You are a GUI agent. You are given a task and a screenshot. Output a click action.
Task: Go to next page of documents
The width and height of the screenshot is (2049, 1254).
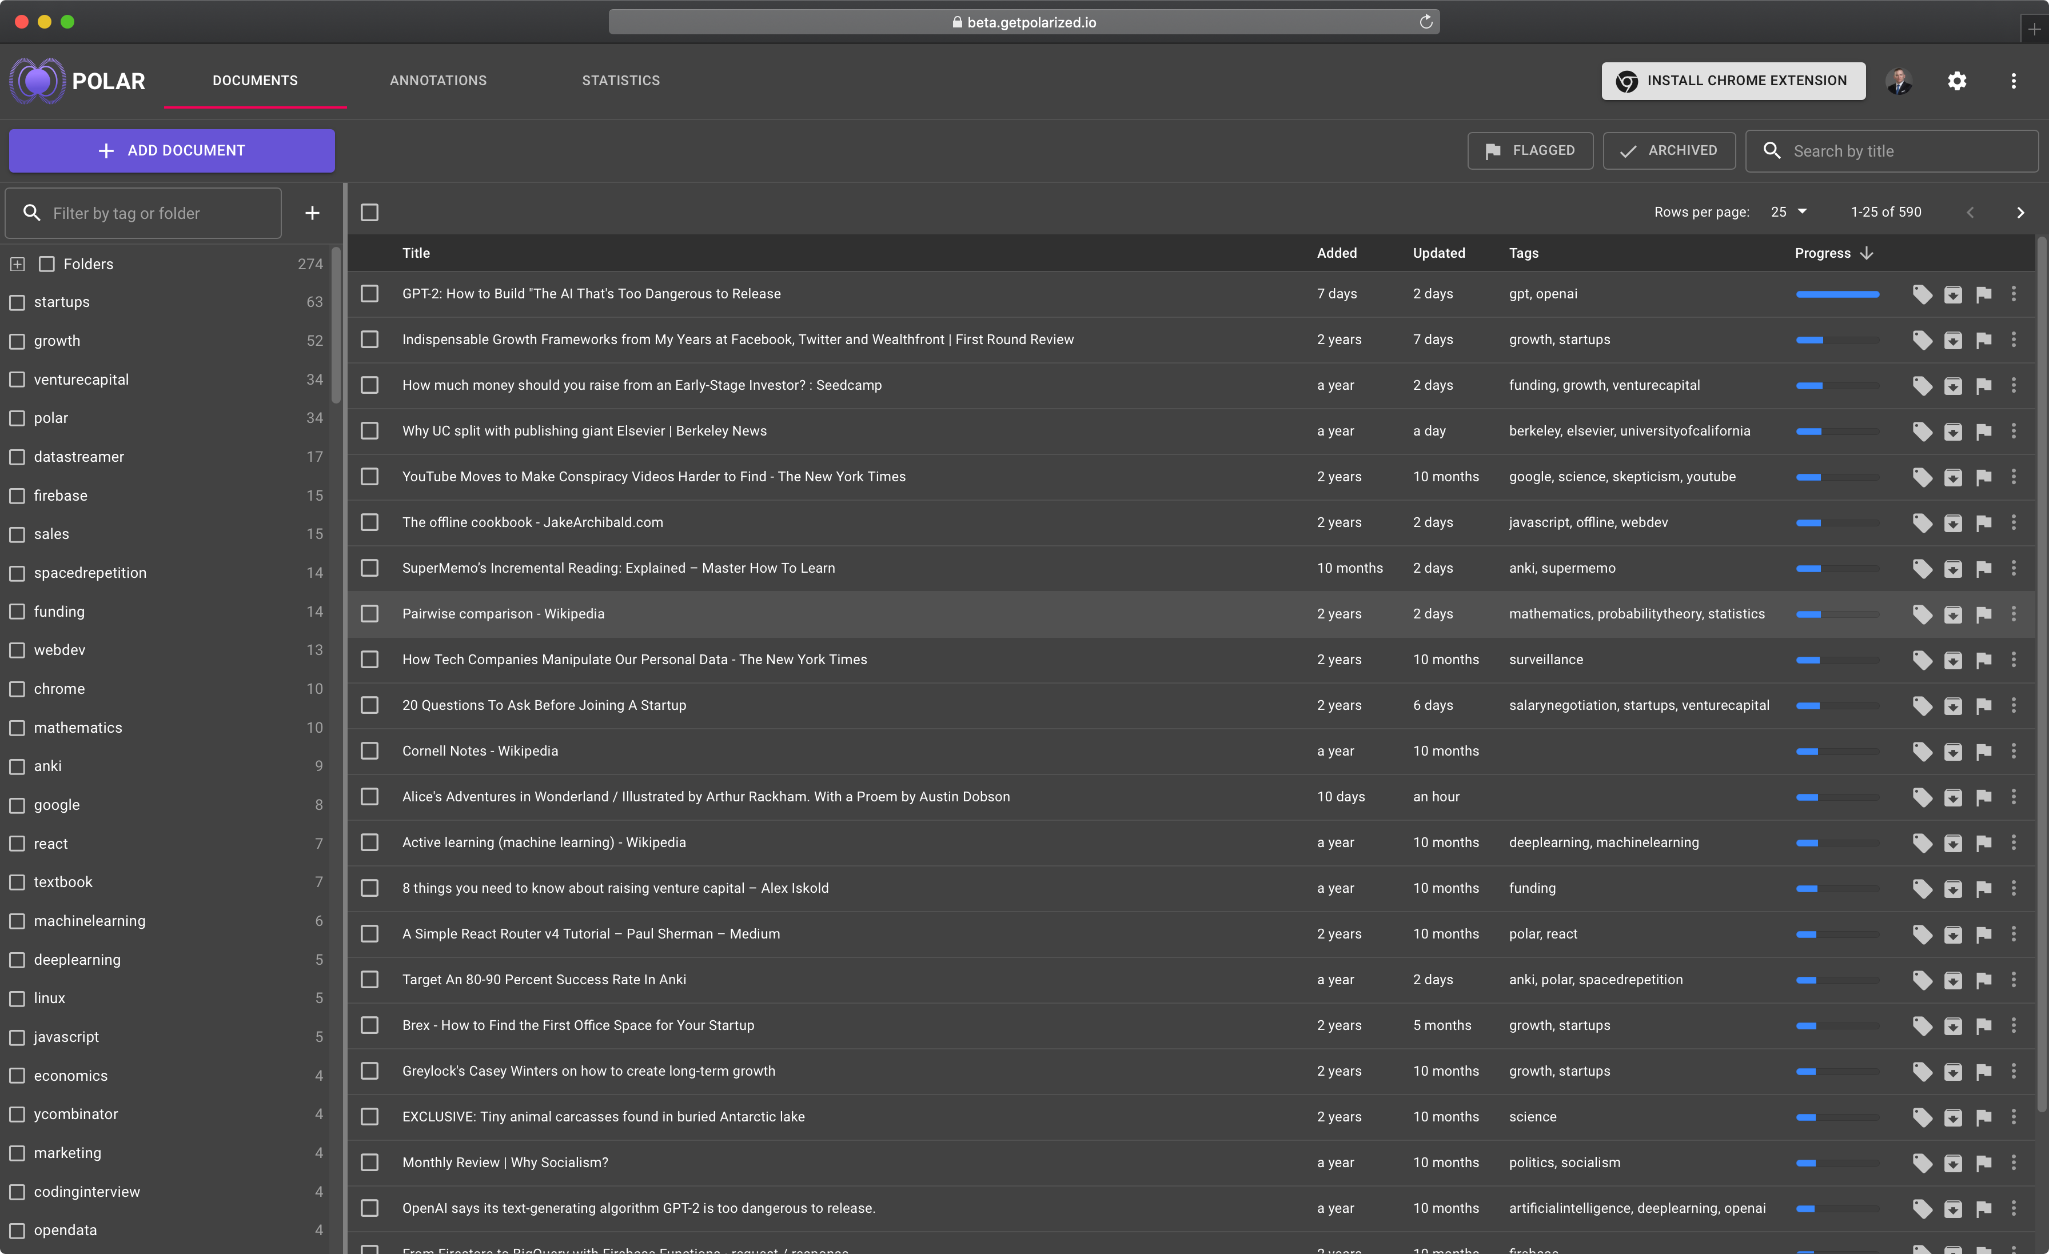(x=2020, y=213)
